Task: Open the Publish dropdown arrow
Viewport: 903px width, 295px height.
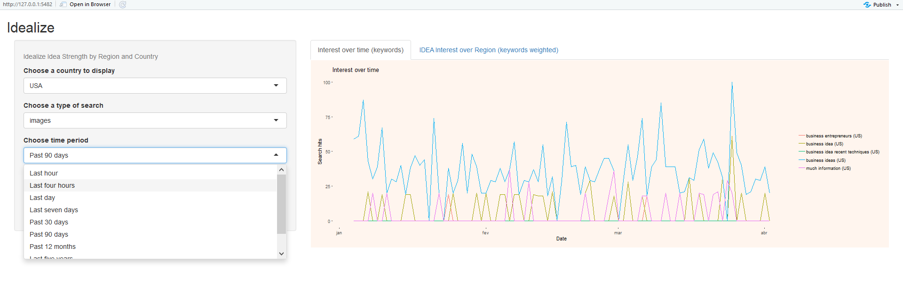Action: pyautogui.click(x=897, y=5)
